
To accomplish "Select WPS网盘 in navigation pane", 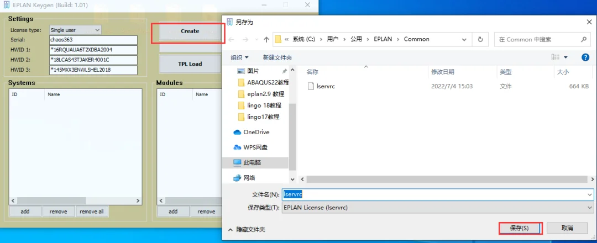I will click(x=255, y=147).
